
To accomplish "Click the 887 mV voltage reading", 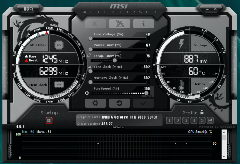I will pyautogui.click(x=195, y=59).
